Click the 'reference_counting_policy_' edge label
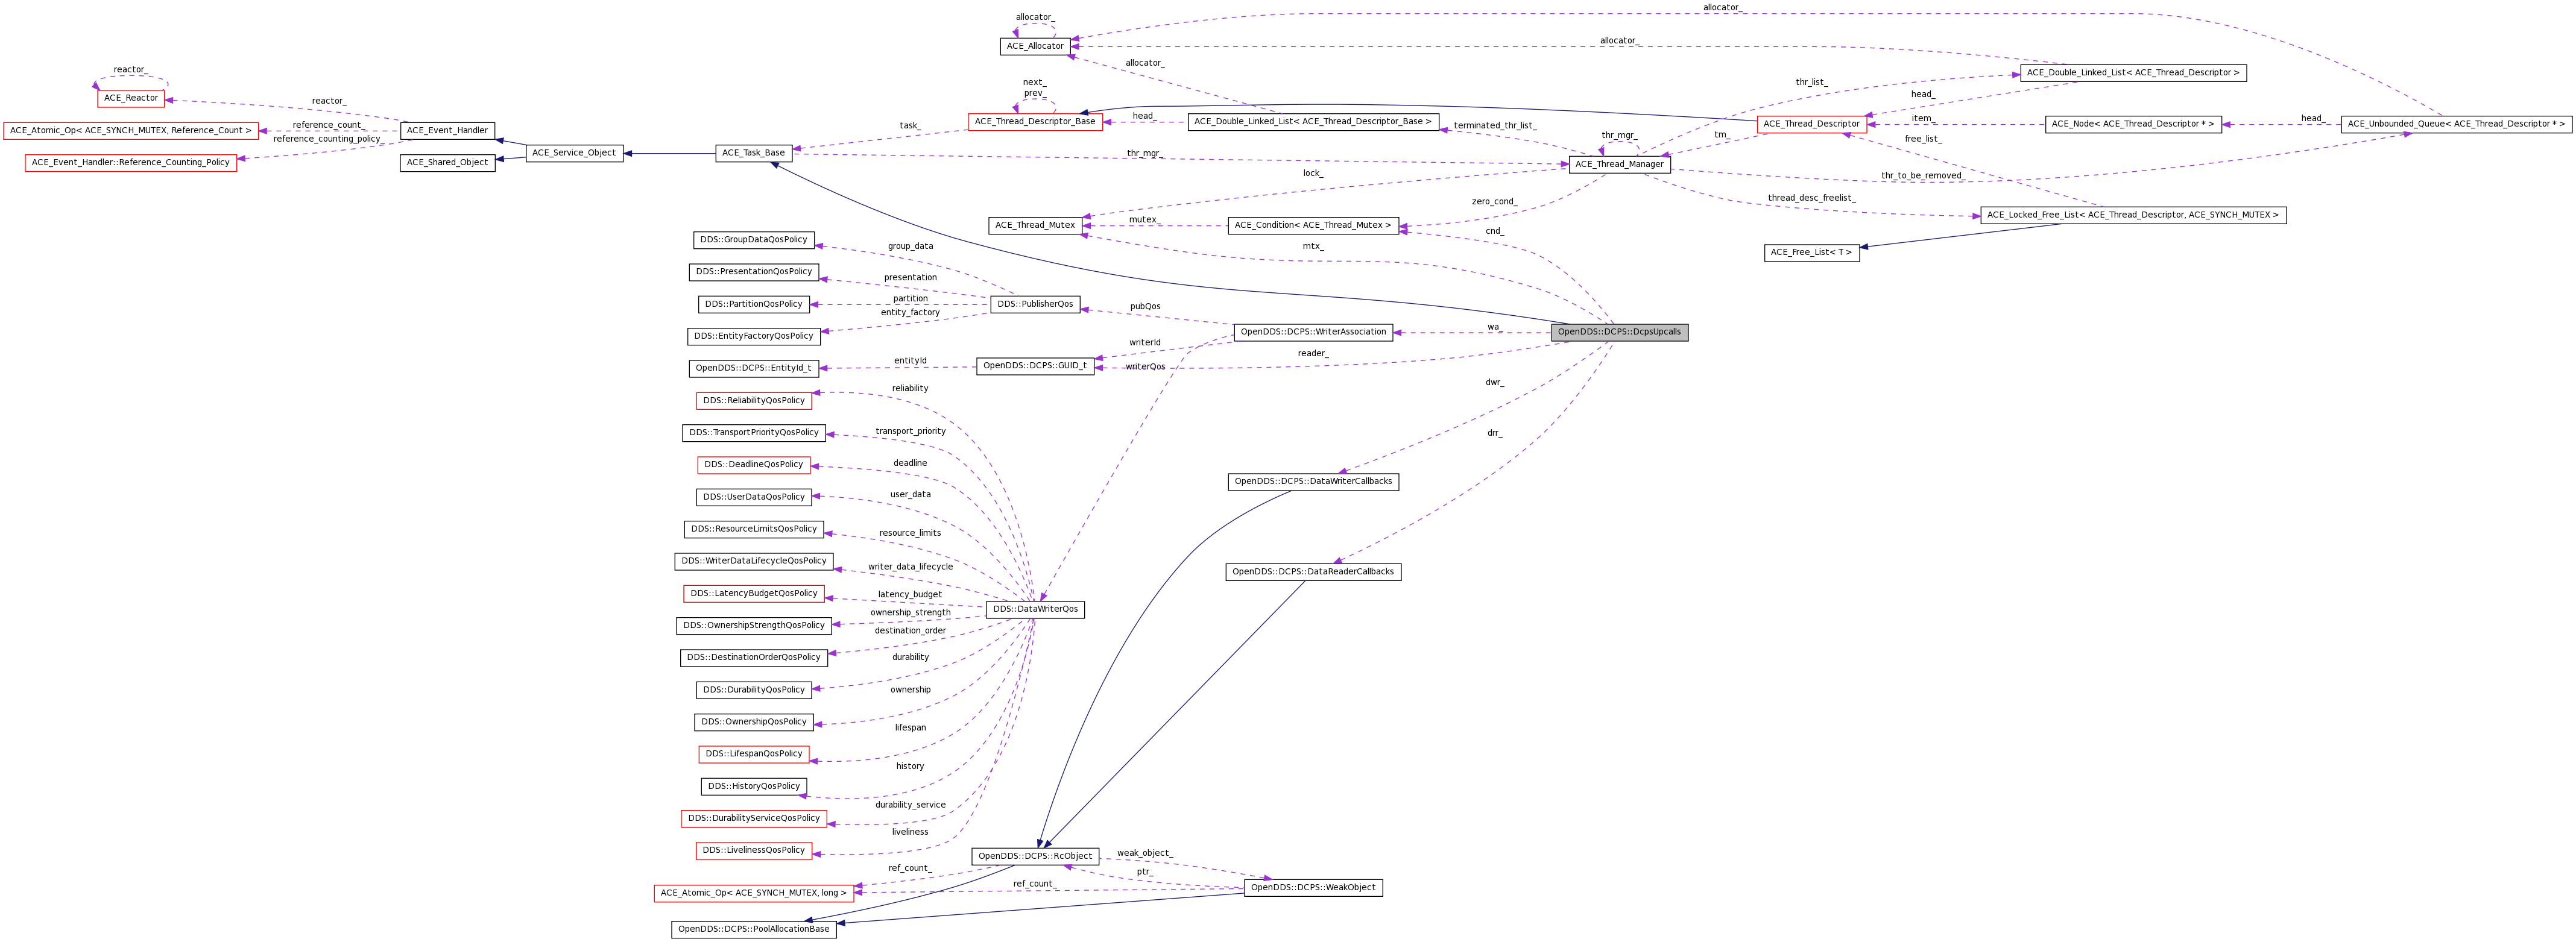Viewport: 2576px width, 942px height. click(328, 139)
